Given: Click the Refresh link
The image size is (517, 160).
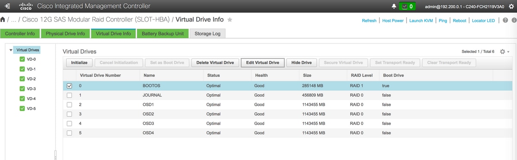Looking at the screenshot, I should 369,20.
